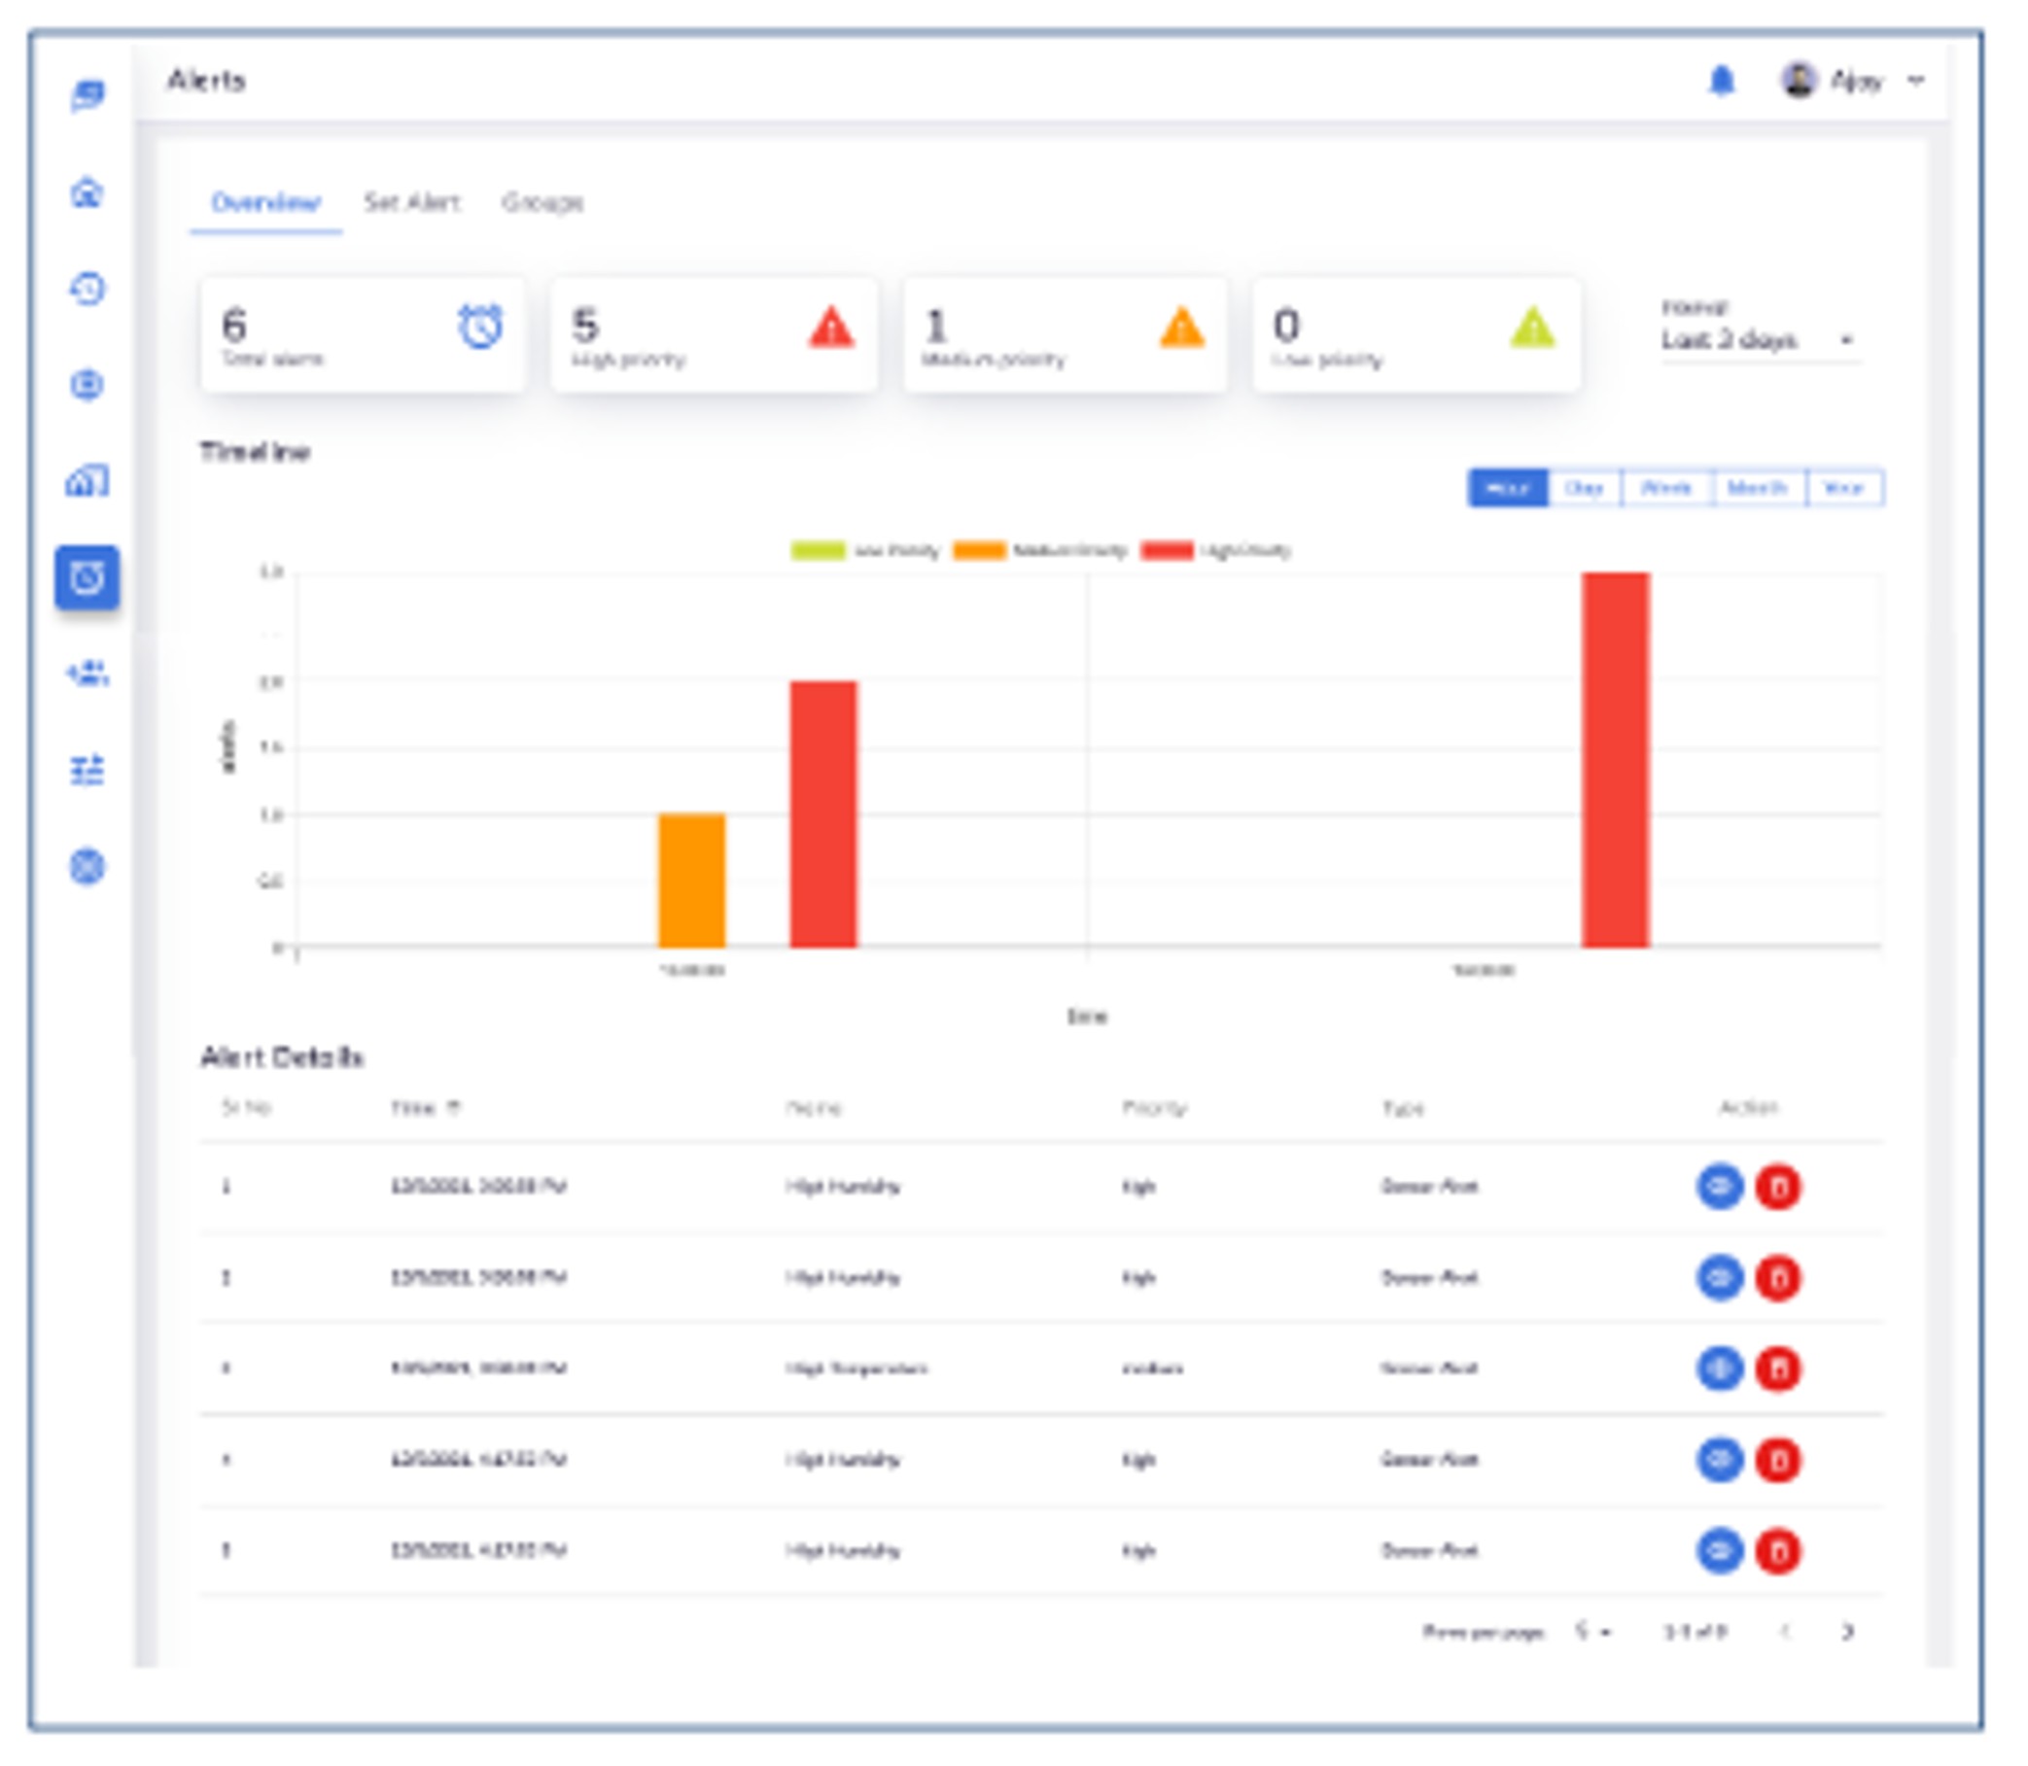View last alert row with eye button
This screenshot has height=1766, width=2028.
coord(1721,1551)
